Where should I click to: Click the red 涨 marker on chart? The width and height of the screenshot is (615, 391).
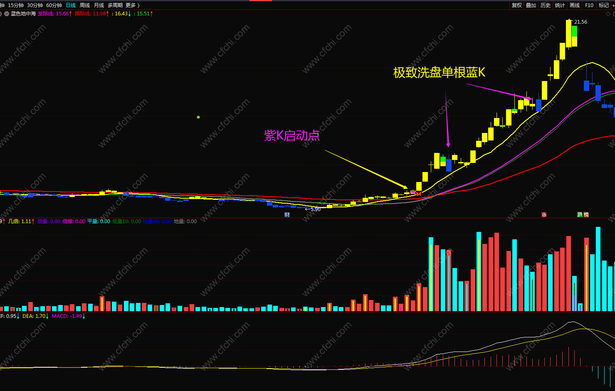click(x=544, y=215)
